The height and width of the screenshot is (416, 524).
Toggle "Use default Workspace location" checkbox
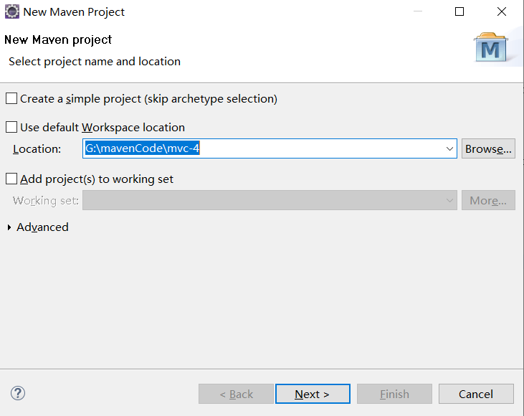click(x=11, y=128)
